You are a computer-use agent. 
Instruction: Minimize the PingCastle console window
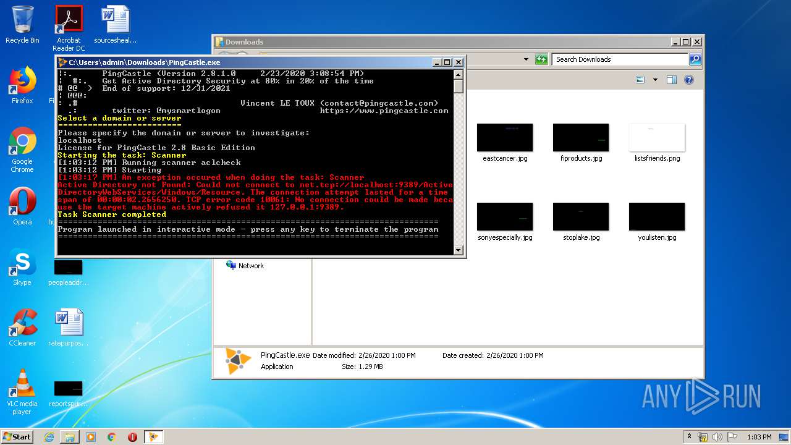437,62
